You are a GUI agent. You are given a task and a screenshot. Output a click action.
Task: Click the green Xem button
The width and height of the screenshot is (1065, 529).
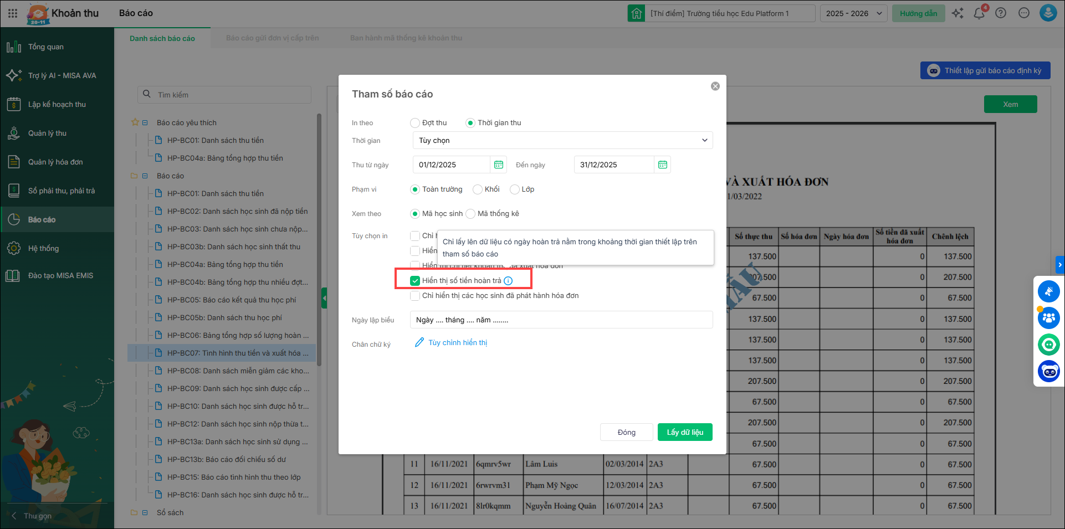(x=1011, y=104)
